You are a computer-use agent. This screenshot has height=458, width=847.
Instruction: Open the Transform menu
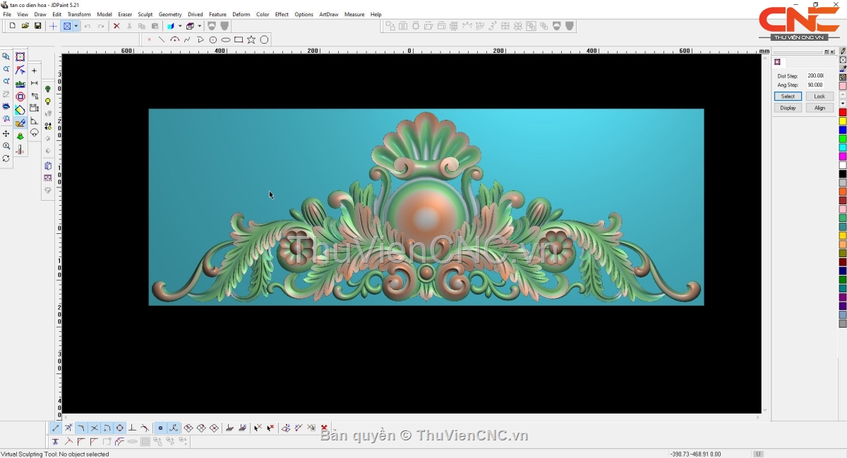point(79,14)
